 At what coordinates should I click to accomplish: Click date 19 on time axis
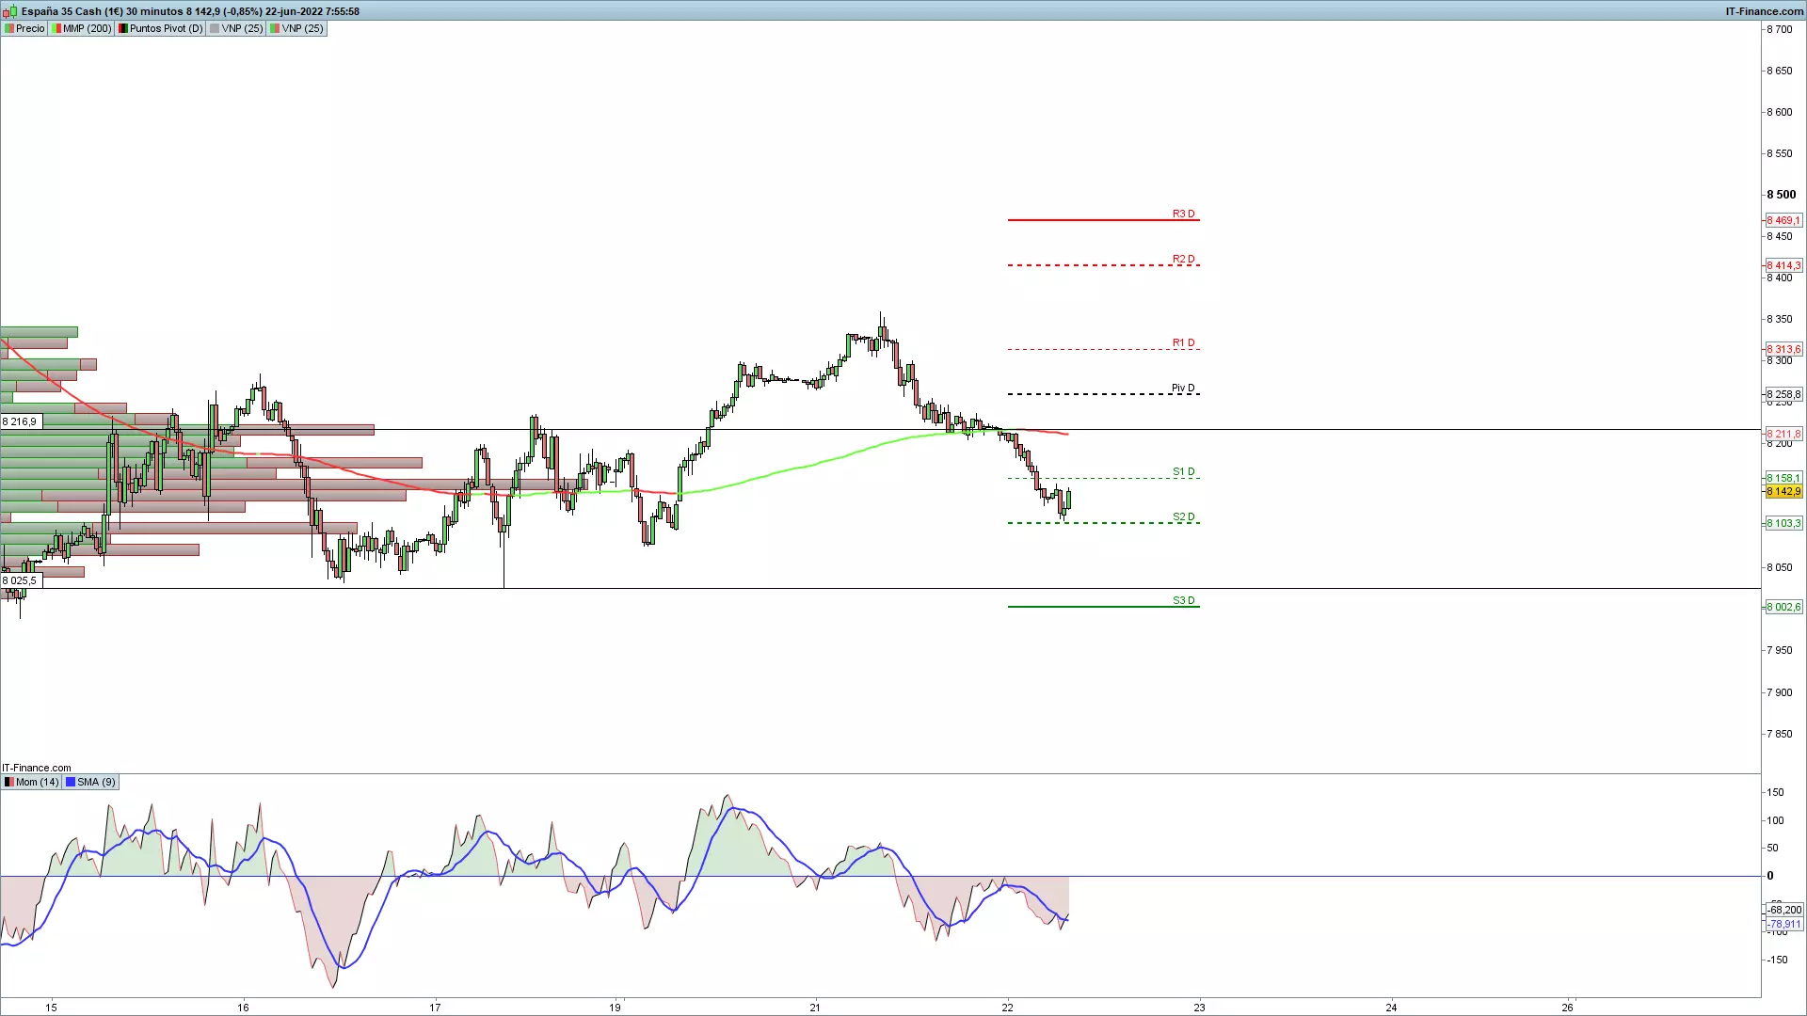click(615, 1008)
